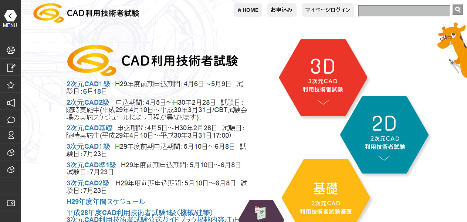
Task: Focus the site search field
Action: pos(404,11)
